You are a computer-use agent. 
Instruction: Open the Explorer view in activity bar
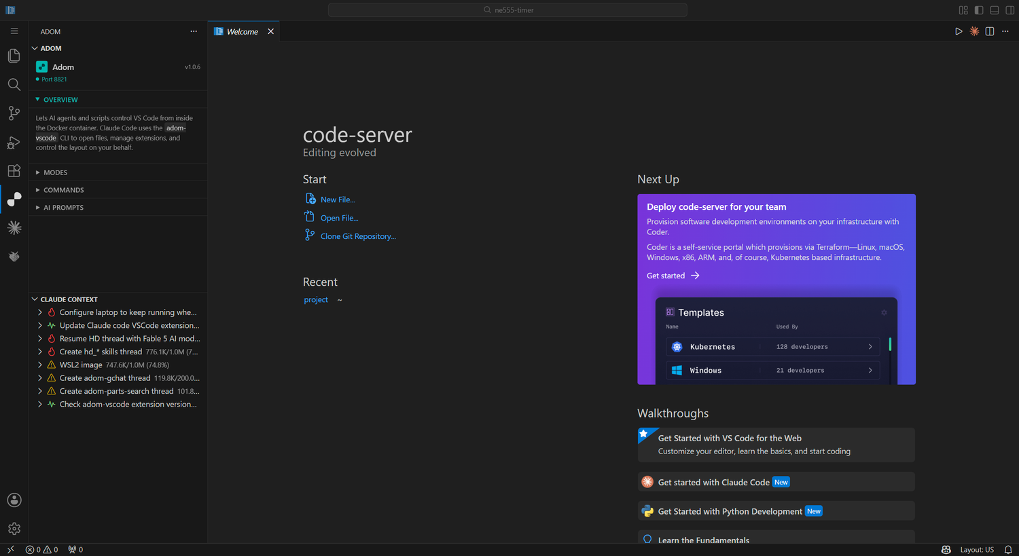[14, 56]
